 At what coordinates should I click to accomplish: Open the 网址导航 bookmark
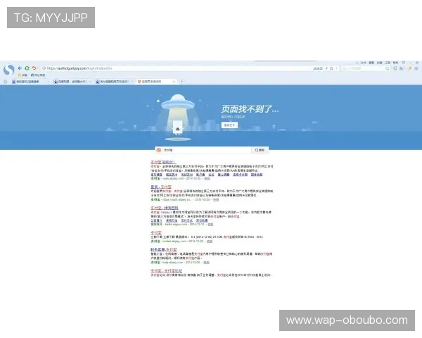click(x=38, y=75)
